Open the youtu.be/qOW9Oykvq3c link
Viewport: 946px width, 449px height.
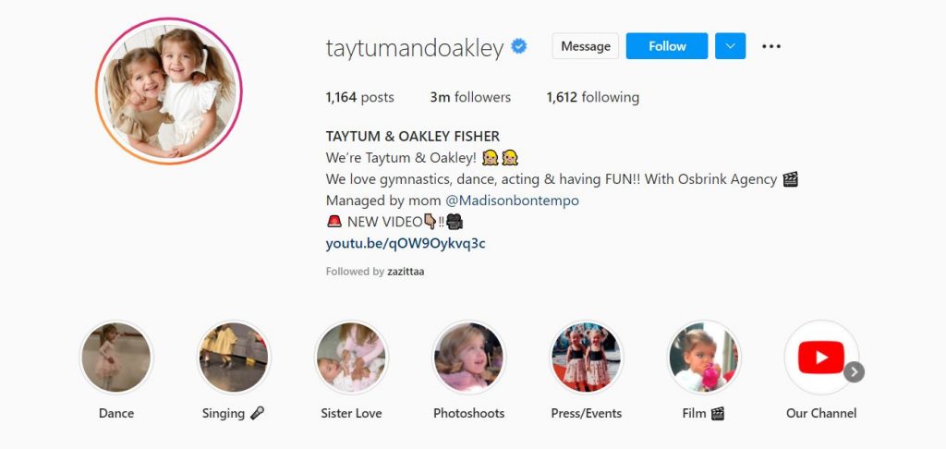click(x=406, y=244)
